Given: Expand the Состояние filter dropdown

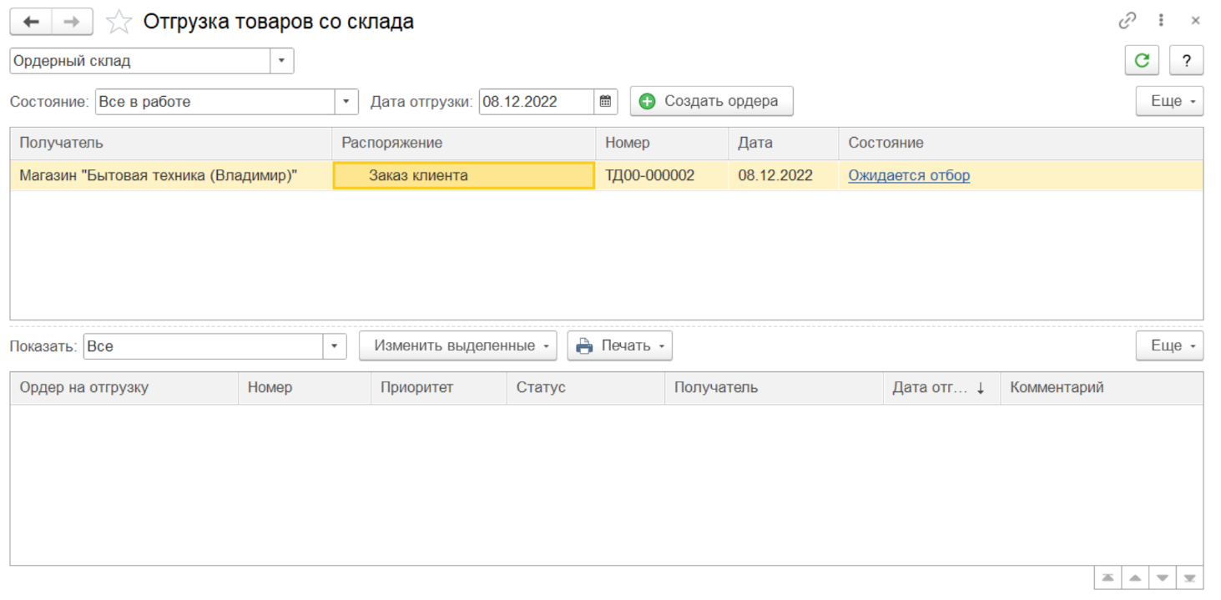Looking at the screenshot, I should click(x=346, y=102).
